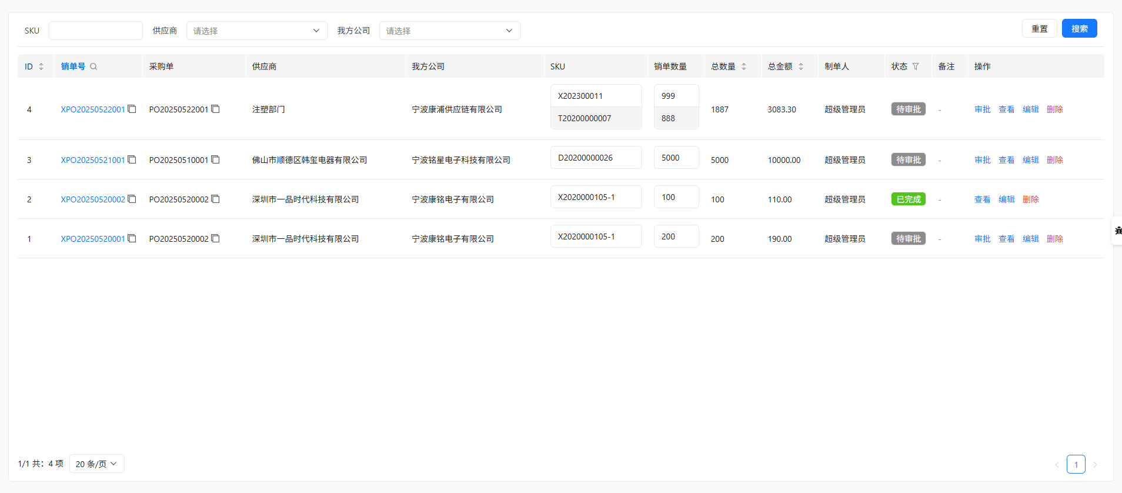This screenshot has height=493, width=1122.
Task: Delete the completed order XPO20250520002
Action: 1030,199
